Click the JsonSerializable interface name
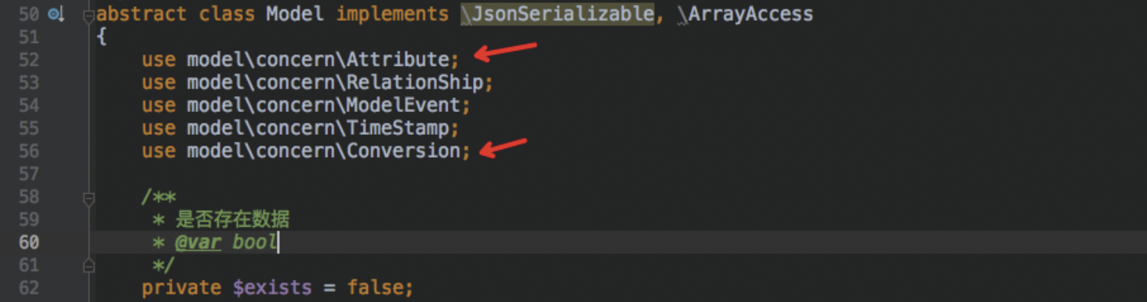The width and height of the screenshot is (1147, 302). (x=564, y=14)
